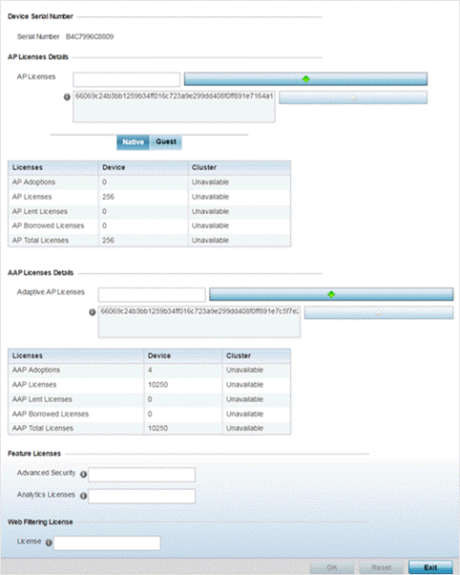460x575 pixels.
Task: Click info icon beside Adaptive AP license key
Action: point(93,312)
